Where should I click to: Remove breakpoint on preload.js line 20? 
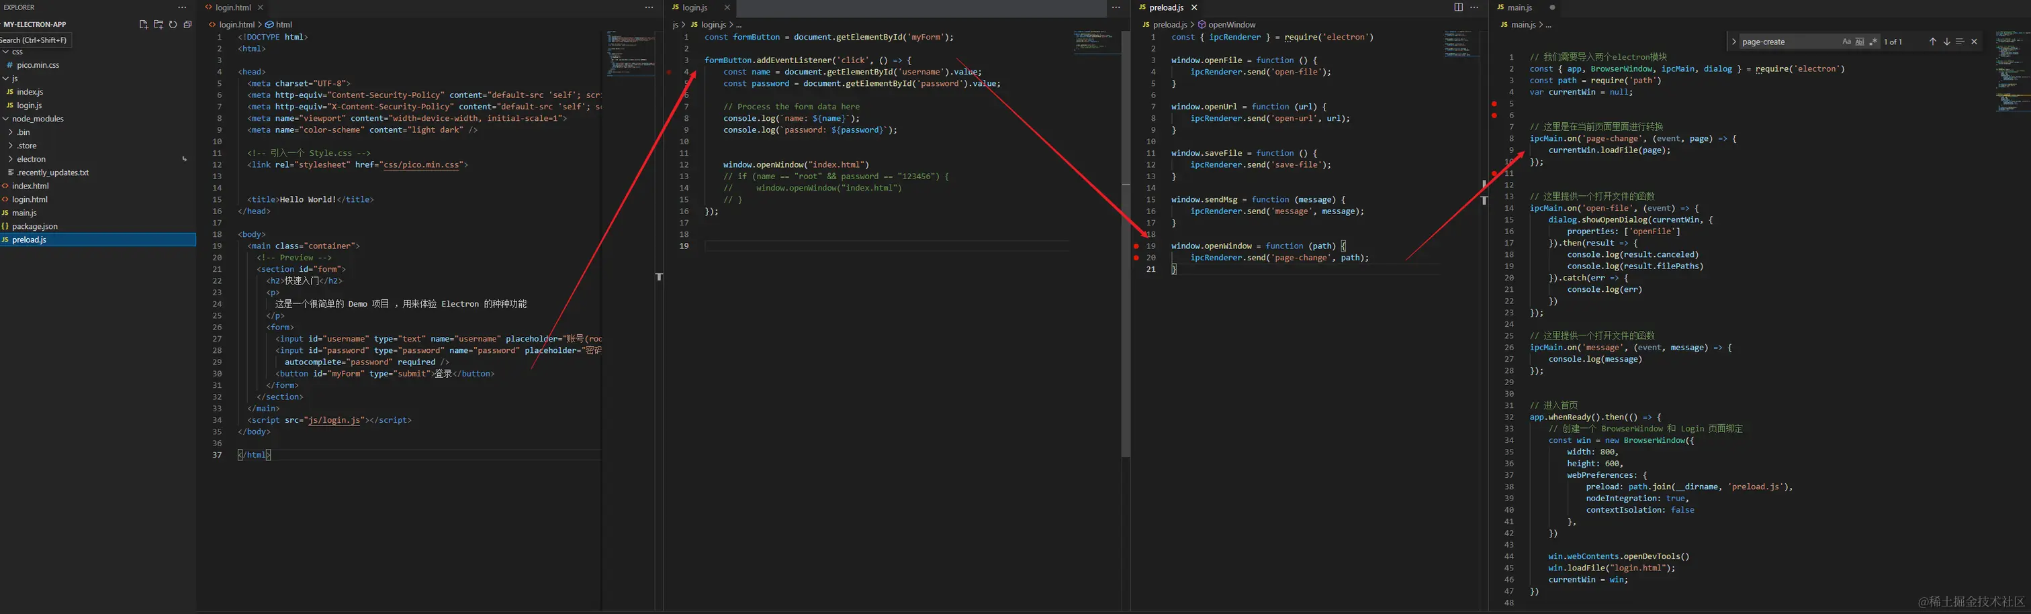[x=1136, y=258]
